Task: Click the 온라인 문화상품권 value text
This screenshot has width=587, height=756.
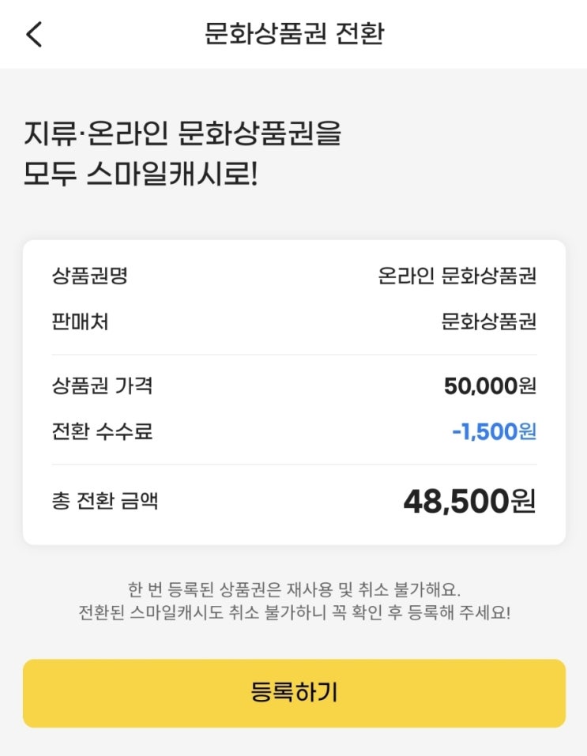Action: point(457,276)
